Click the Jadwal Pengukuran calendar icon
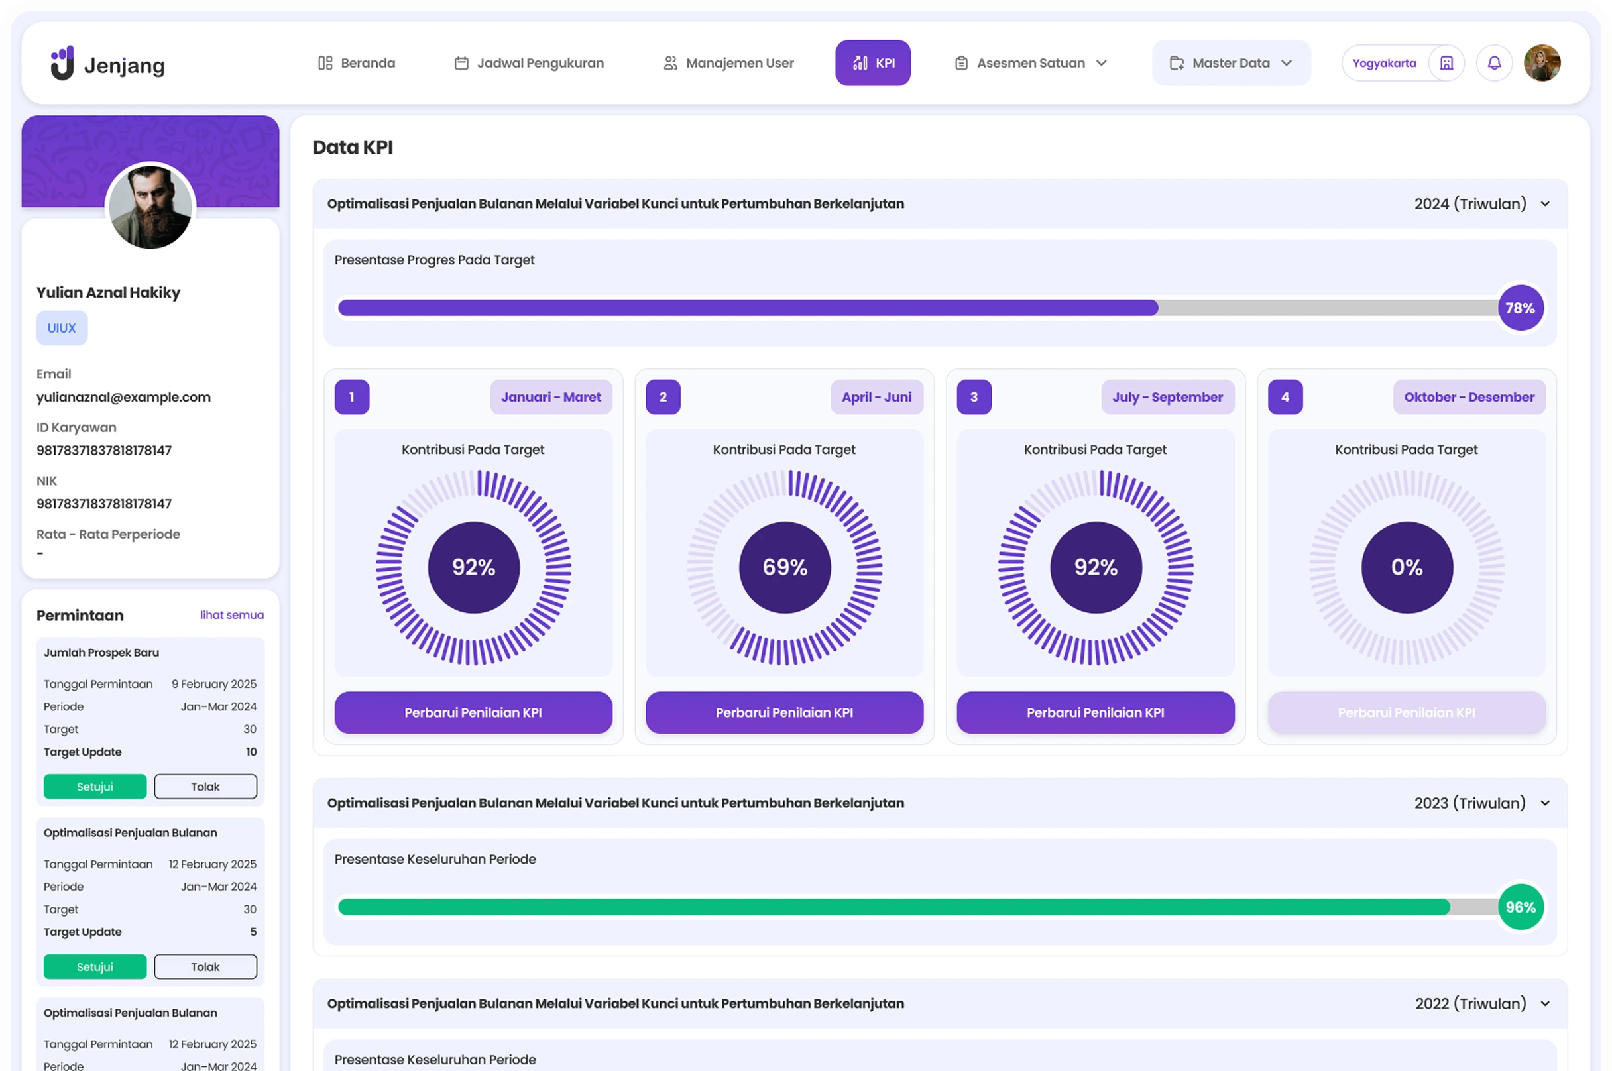 [462, 63]
